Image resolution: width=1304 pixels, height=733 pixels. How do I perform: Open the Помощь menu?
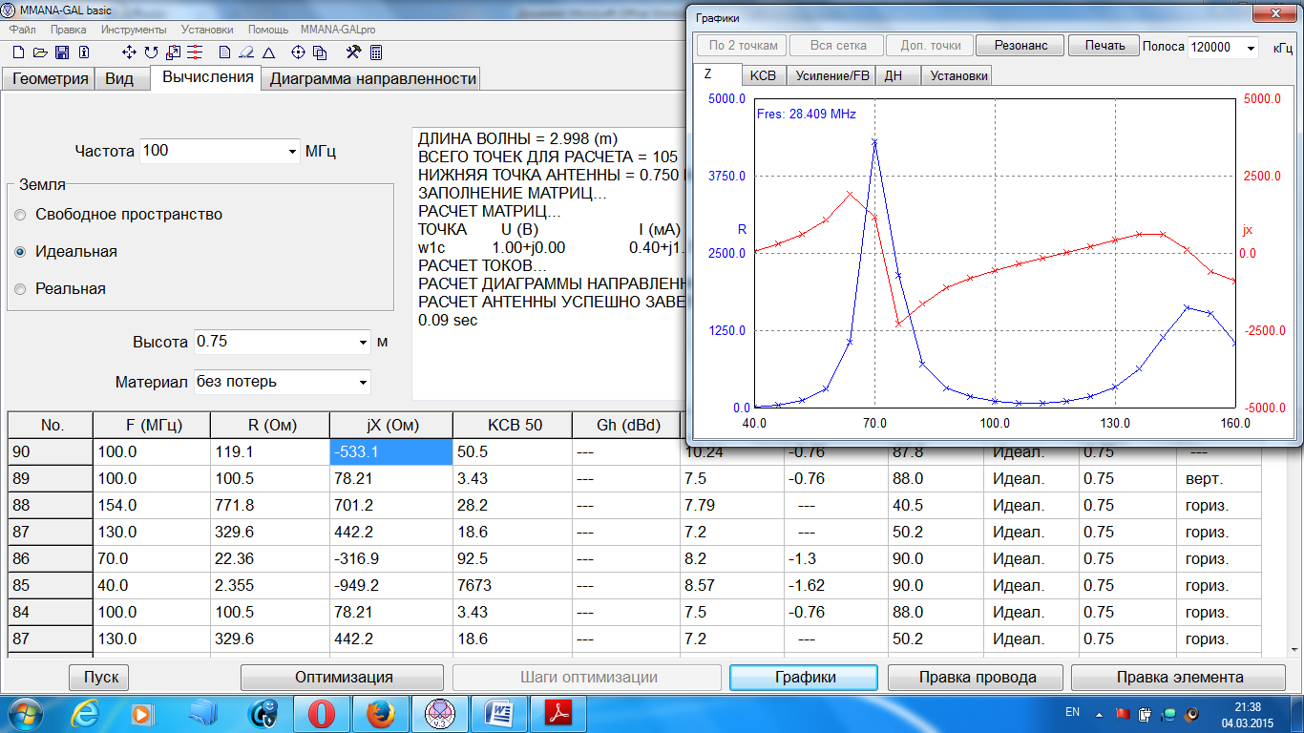tap(268, 30)
